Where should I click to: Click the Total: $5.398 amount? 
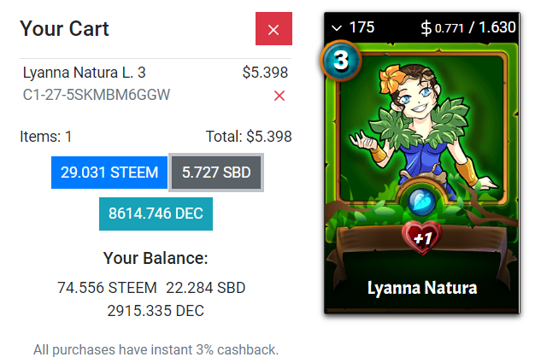pyautogui.click(x=249, y=137)
